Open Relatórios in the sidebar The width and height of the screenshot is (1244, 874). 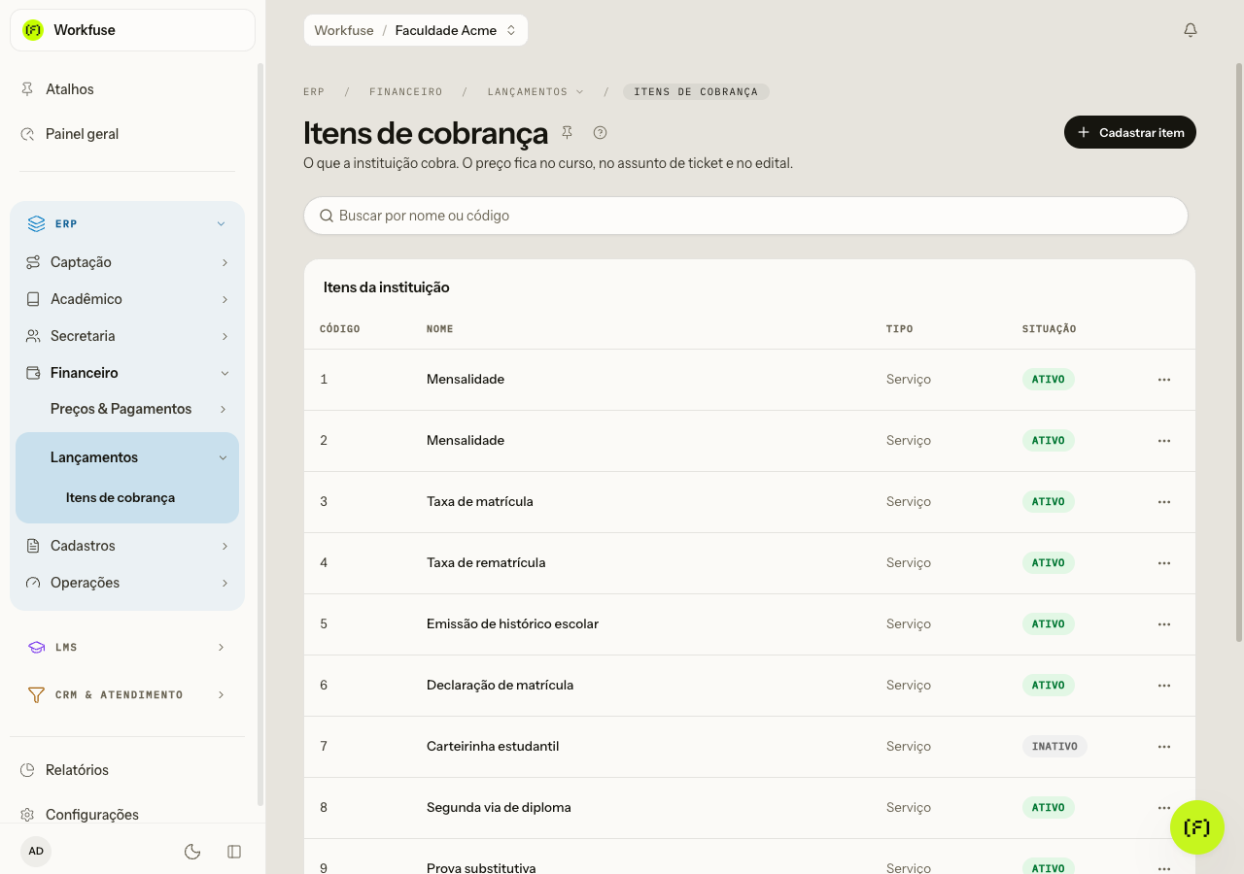pos(127,770)
